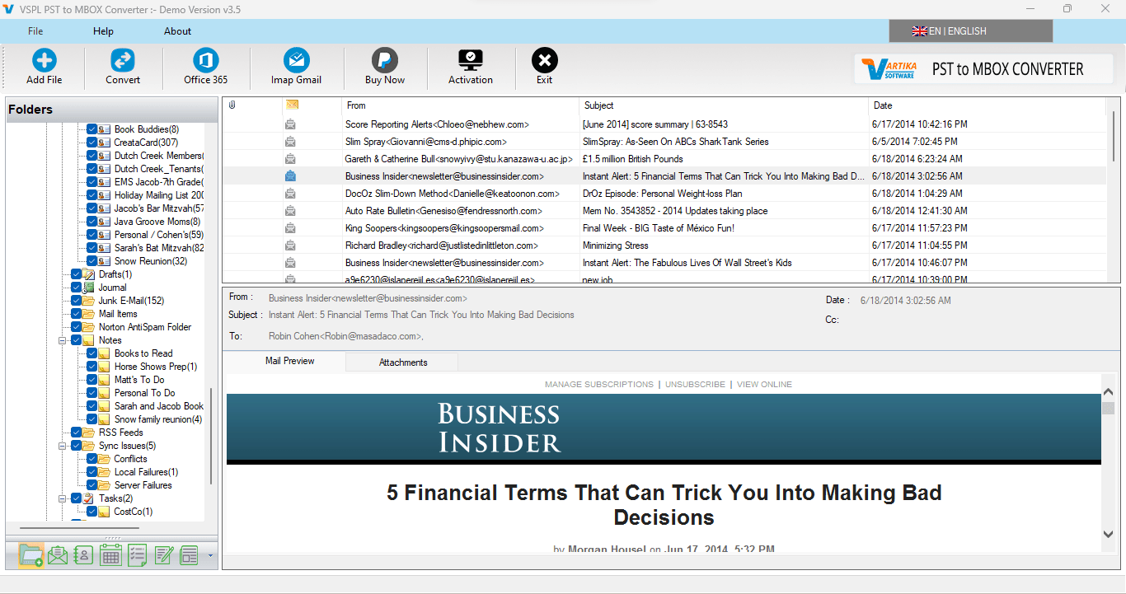Click the envelope icon of Score Reporting Alerts row
The height and width of the screenshot is (594, 1126).
pyautogui.click(x=290, y=124)
